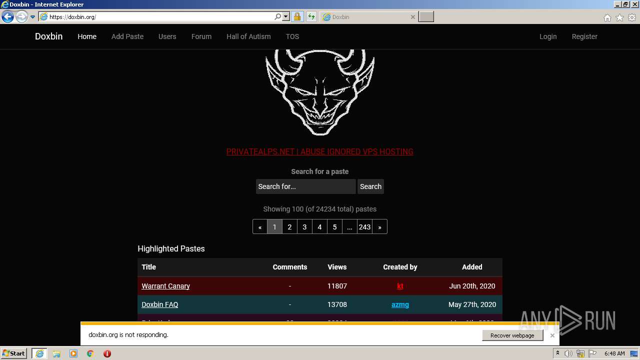Image resolution: width=640 pixels, height=360 pixels.
Task: Click the Title column header
Action: [x=148, y=267]
